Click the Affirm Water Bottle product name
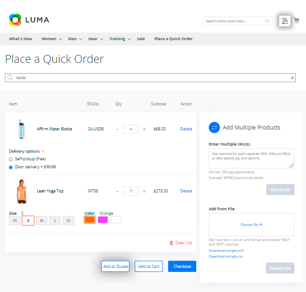The image size is (306, 292). (x=54, y=129)
